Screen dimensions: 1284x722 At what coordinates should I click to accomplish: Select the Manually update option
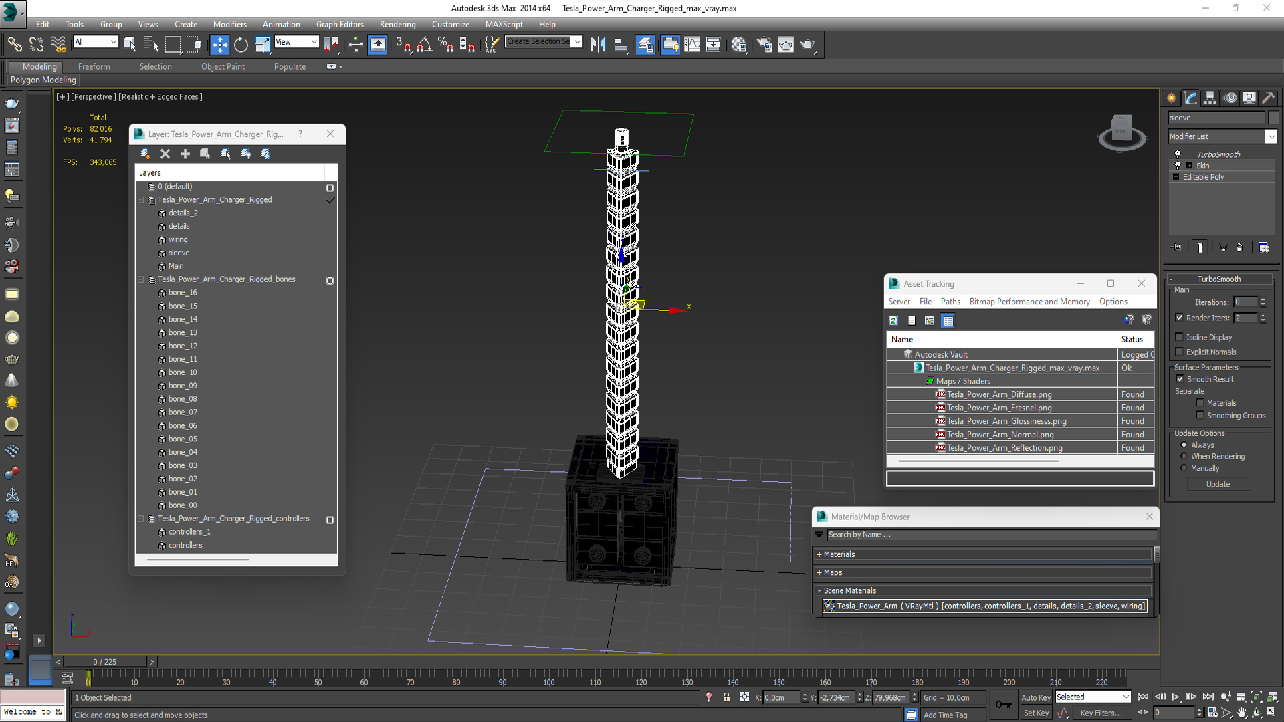point(1184,468)
